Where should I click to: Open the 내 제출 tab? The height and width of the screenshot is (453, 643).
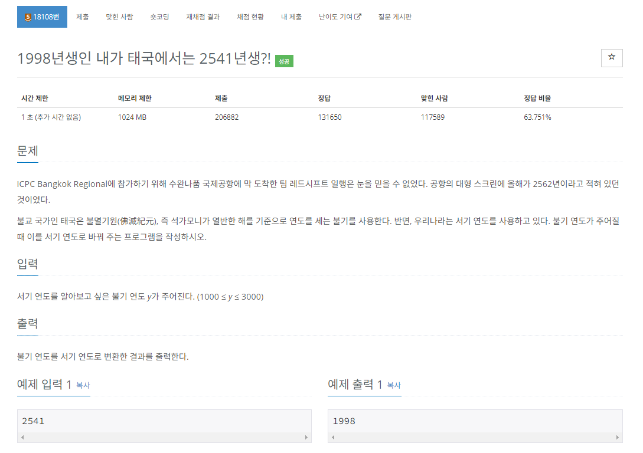click(x=291, y=17)
